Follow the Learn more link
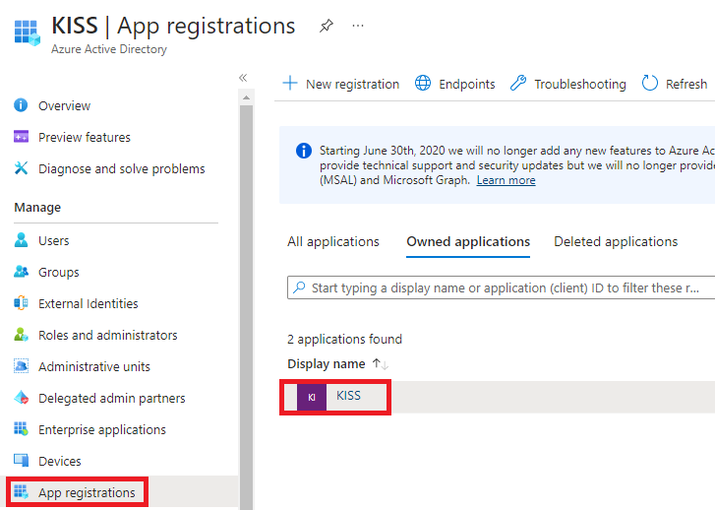Screen dimensions: 715x510 pyautogui.click(x=506, y=180)
